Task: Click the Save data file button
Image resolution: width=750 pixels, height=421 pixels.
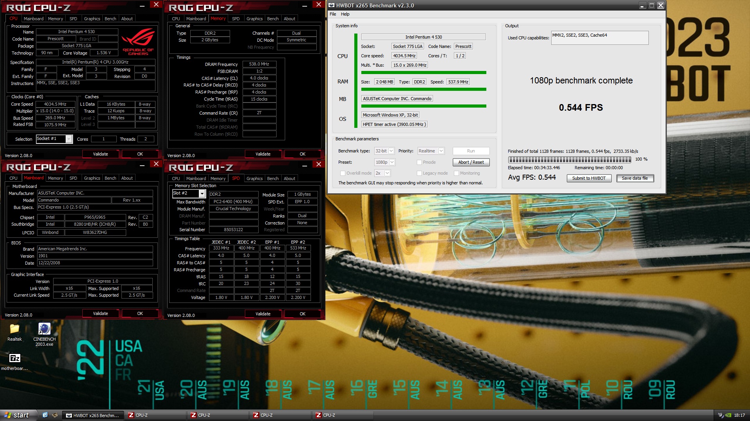Action: 635,178
